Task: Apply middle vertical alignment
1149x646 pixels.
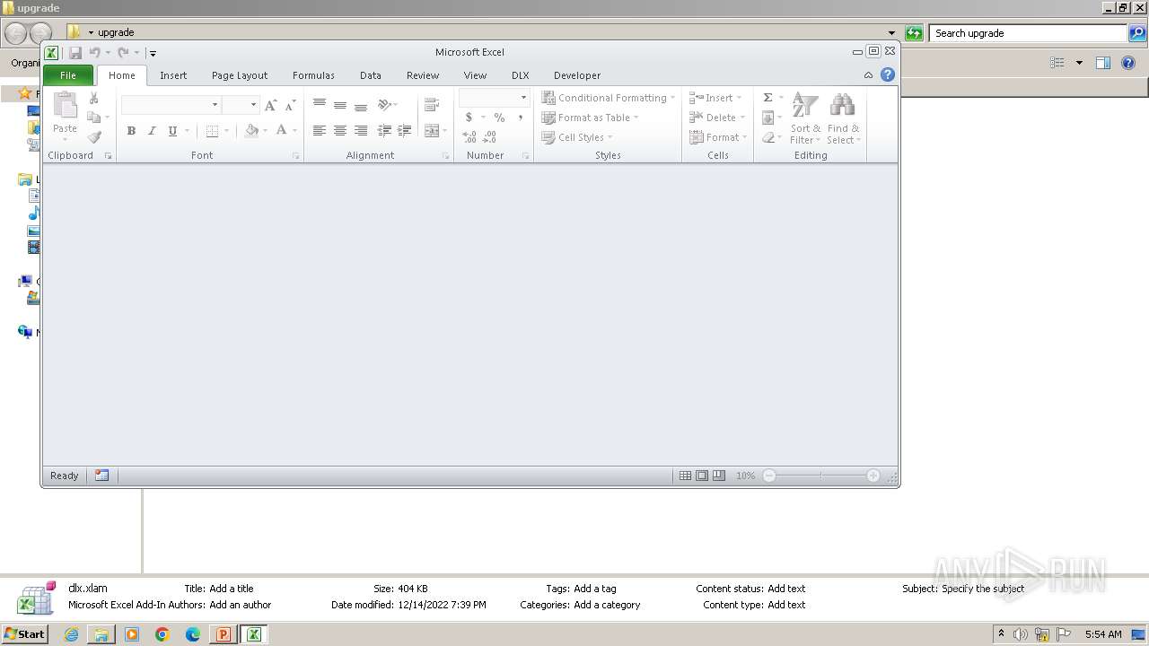Action: 339,105
